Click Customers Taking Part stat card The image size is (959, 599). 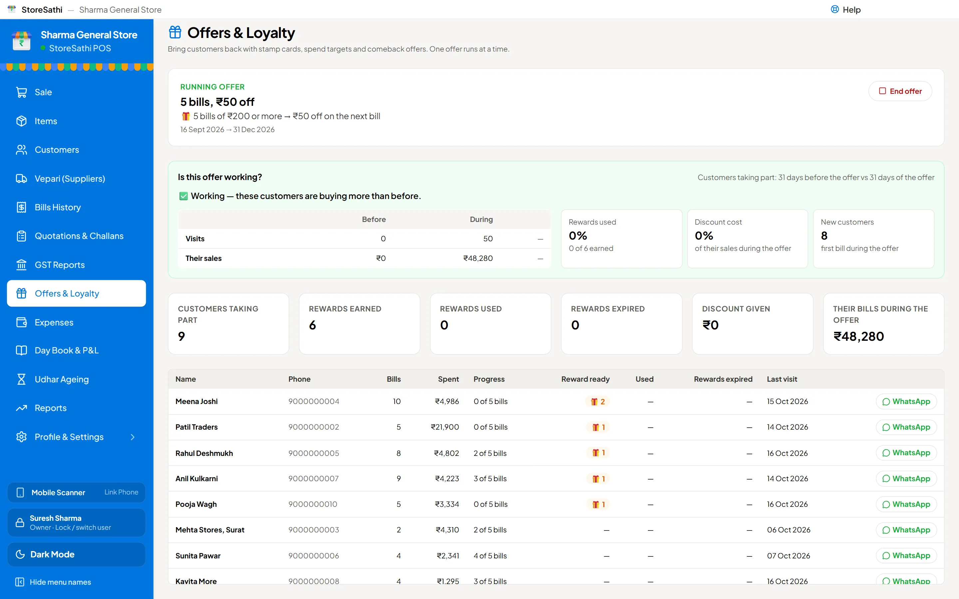pyautogui.click(x=228, y=324)
